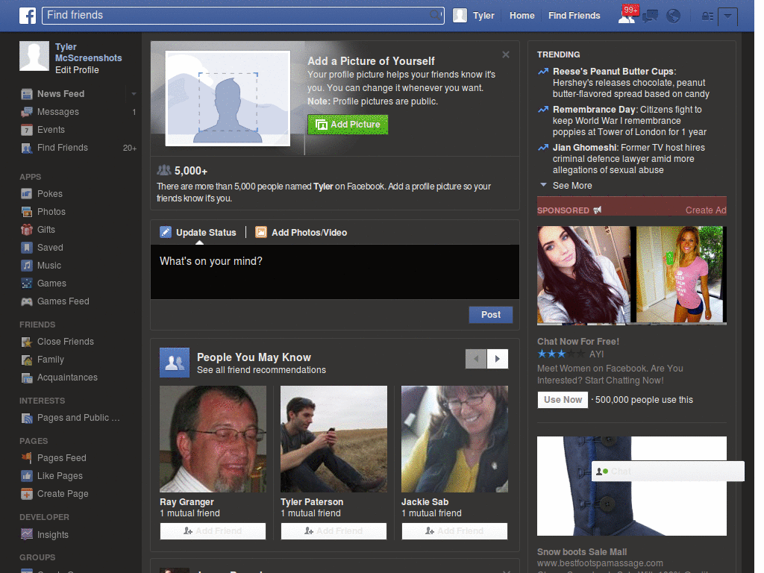Open the friend requests icon with 99+ badge

pyautogui.click(x=627, y=15)
